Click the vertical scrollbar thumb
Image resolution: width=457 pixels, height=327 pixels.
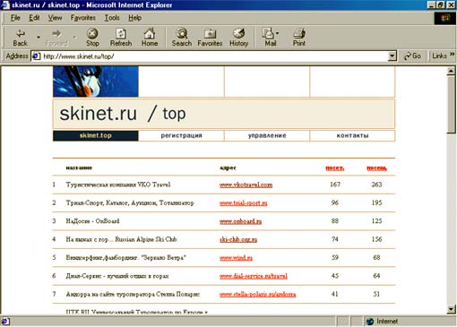click(451, 105)
